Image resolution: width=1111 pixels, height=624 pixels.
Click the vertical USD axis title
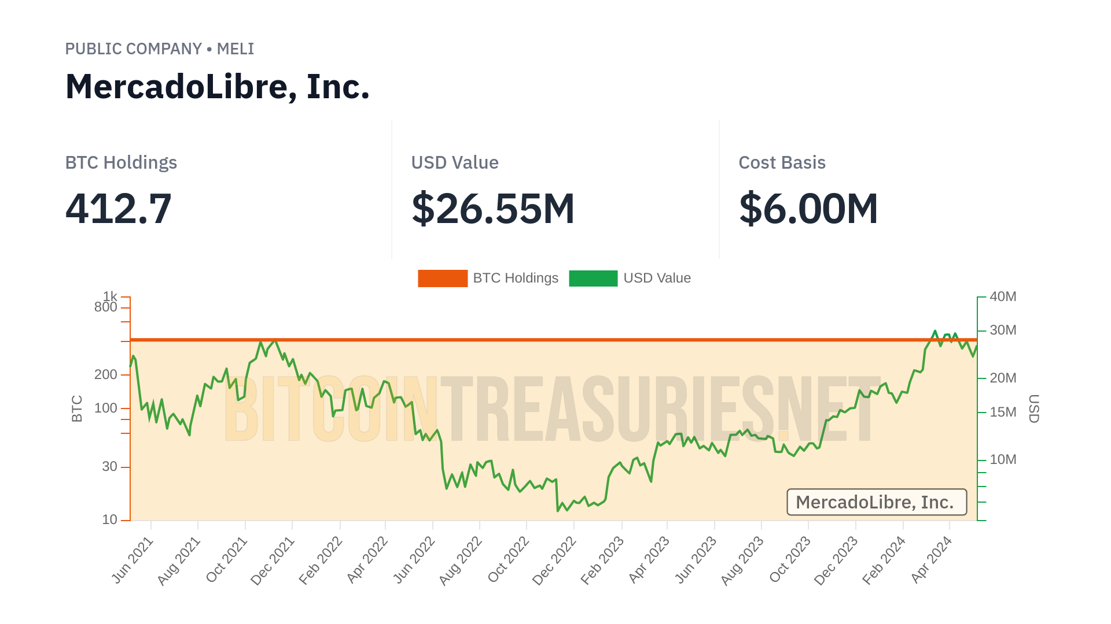point(1033,408)
